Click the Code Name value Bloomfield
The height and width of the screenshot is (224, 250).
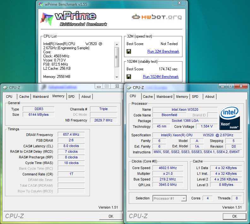click(169, 115)
